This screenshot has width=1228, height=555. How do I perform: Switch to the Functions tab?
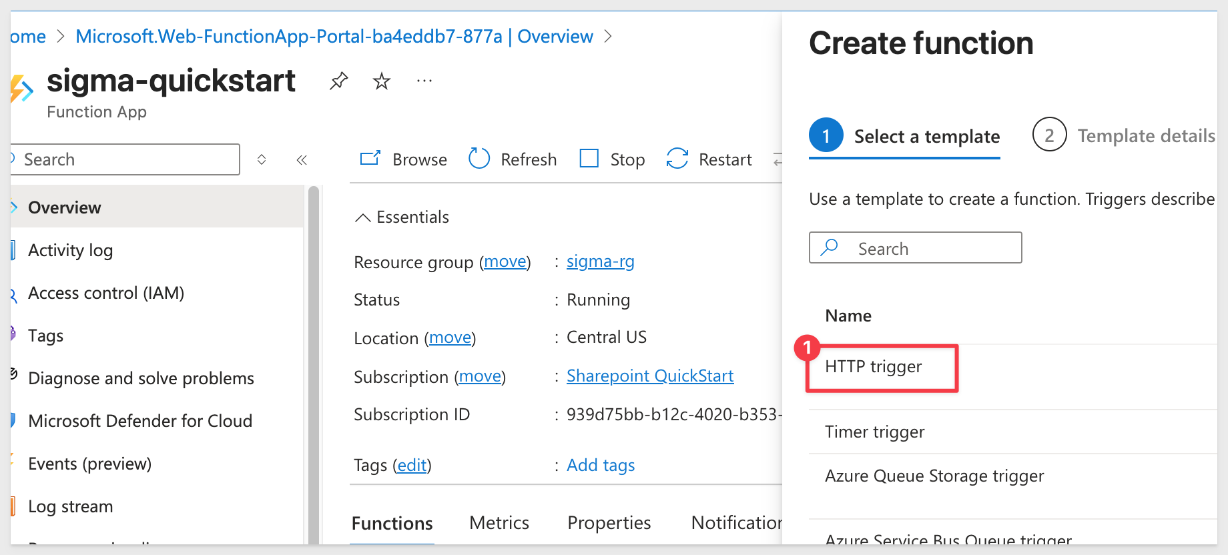[x=392, y=524]
